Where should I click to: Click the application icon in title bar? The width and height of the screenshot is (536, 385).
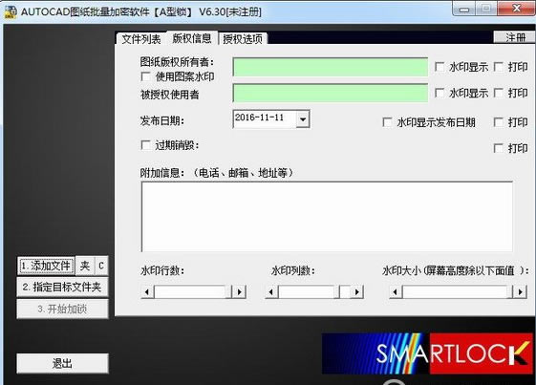click(11, 11)
